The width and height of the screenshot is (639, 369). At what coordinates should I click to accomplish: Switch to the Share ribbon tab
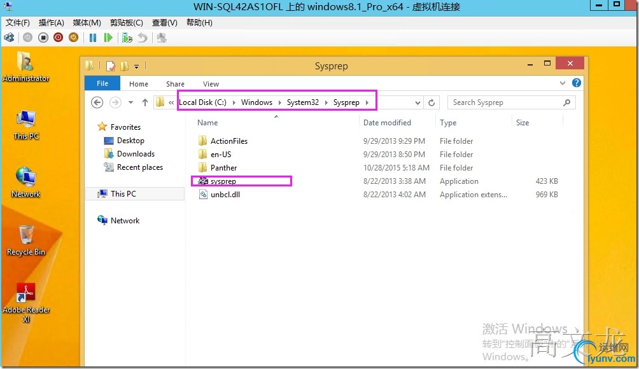pyautogui.click(x=175, y=84)
